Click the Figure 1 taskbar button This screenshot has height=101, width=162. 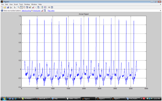pos(88,99)
